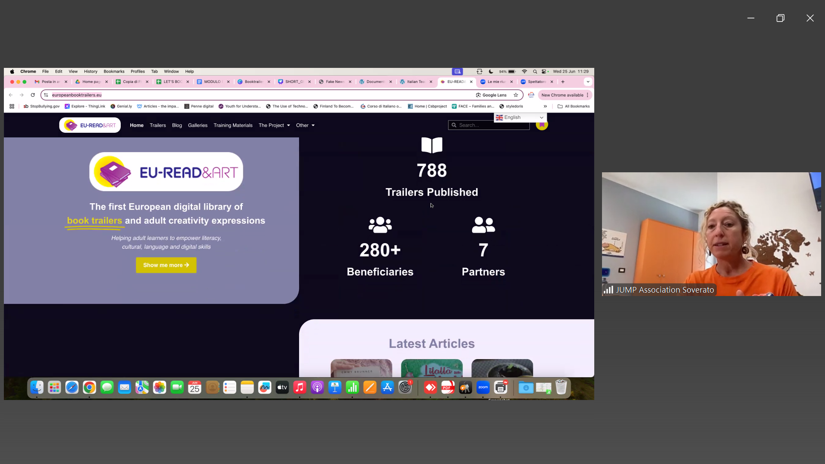Viewport: 825px width, 464px height.
Task: Open the Finder icon in dock
Action: tap(37, 388)
